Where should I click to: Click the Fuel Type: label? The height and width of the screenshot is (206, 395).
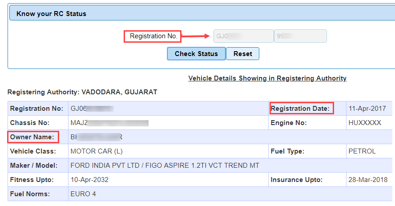coord(287,151)
